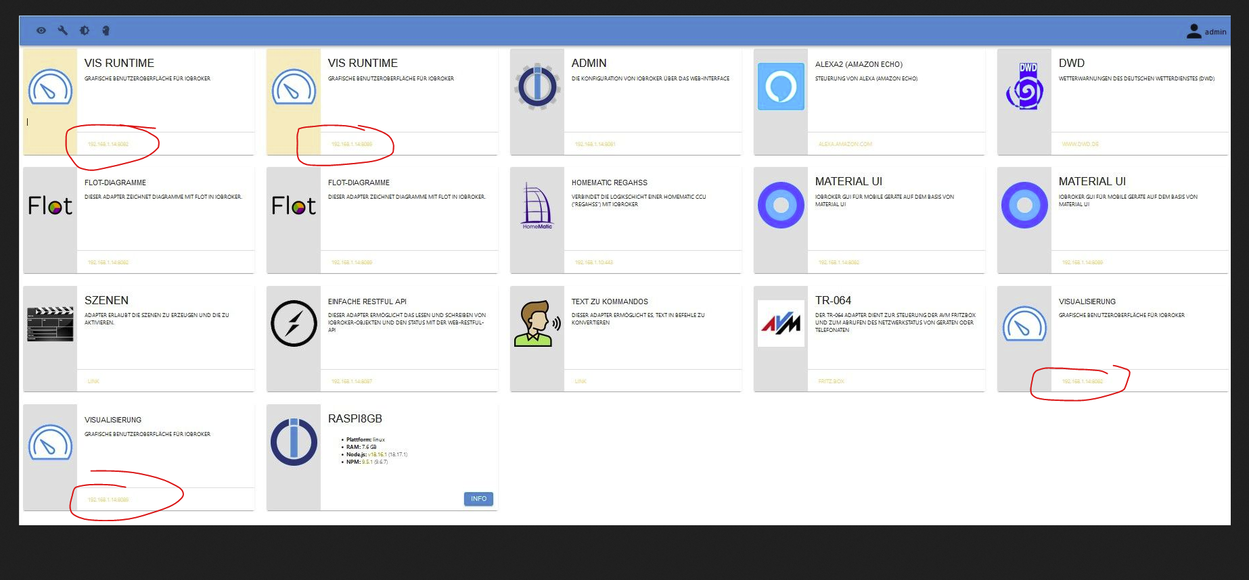This screenshot has height=580, width=1249.
Task: Click the ioBroker Admin logo icon
Action: 537,87
